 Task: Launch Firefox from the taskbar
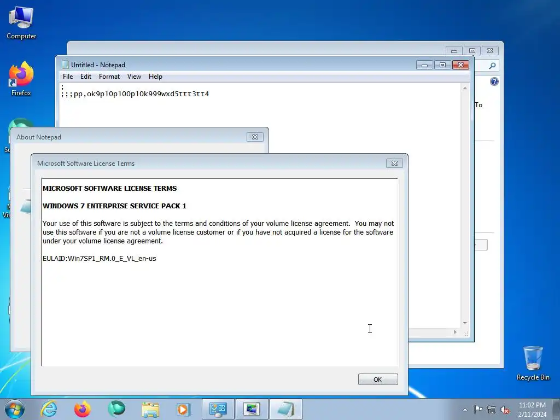click(83, 409)
